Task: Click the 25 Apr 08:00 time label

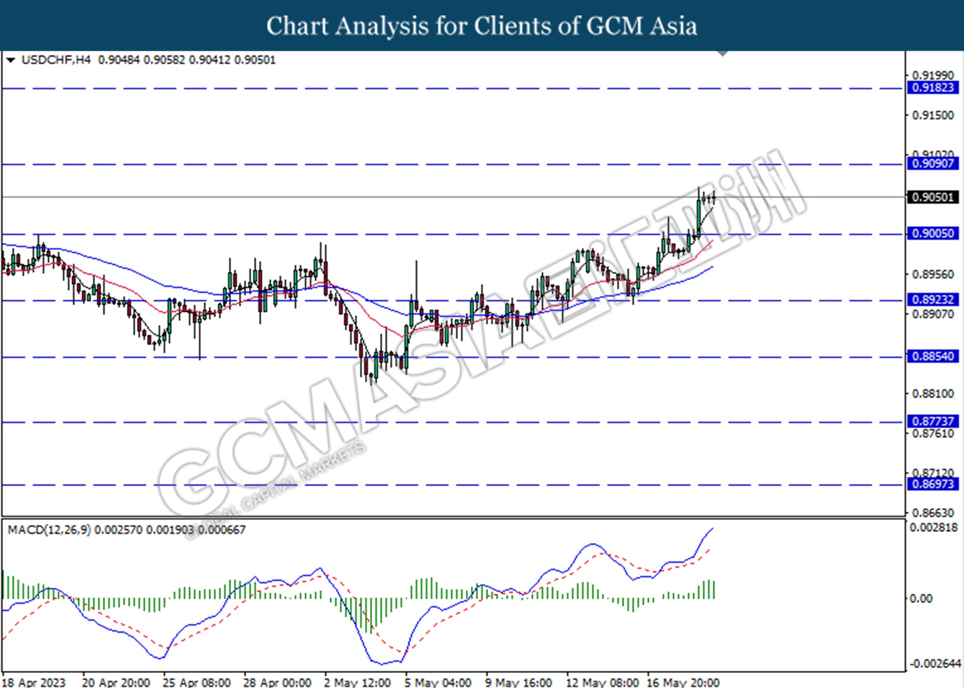Action: [197, 682]
